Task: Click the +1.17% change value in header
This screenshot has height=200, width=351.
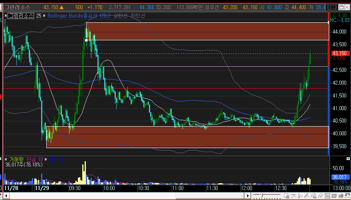Action: pos(95,7)
